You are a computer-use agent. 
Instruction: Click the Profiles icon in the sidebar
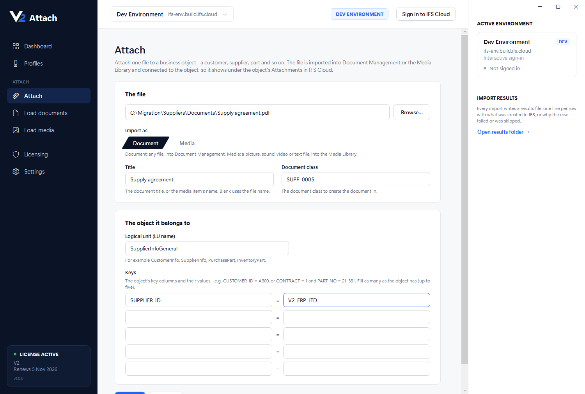(x=16, y=64)
